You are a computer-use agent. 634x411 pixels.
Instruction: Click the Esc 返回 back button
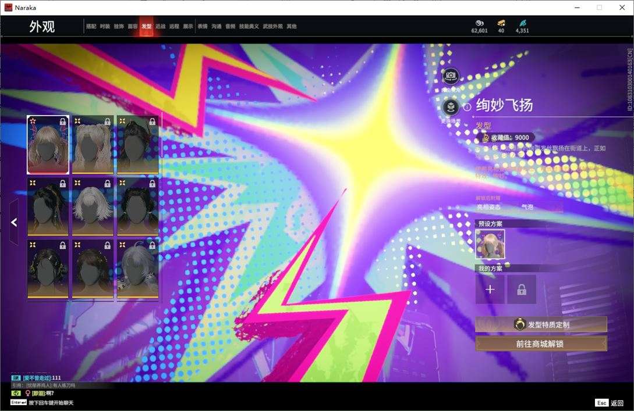coord(610,402)
